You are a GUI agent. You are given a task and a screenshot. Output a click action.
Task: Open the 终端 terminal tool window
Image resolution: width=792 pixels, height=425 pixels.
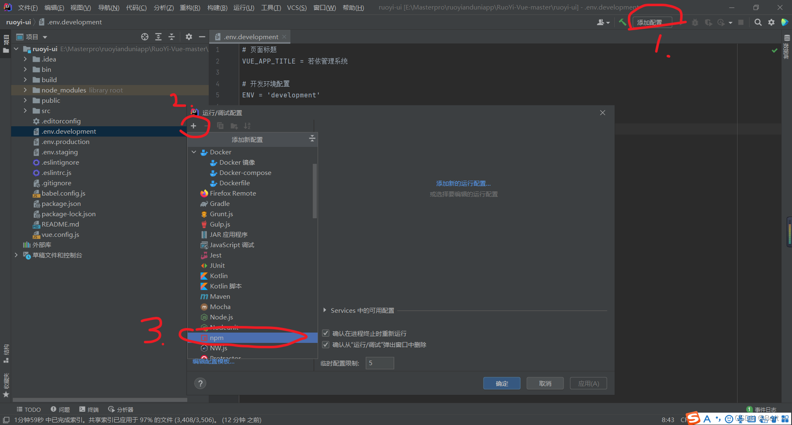click(x=89, y=409)
